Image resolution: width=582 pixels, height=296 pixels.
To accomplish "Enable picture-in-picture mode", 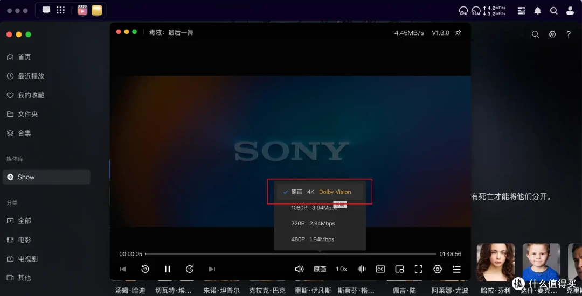I will tap(399, 269).
